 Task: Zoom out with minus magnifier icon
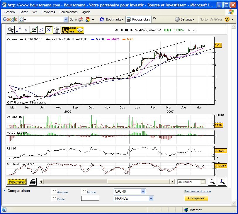(x=212, y=182)
